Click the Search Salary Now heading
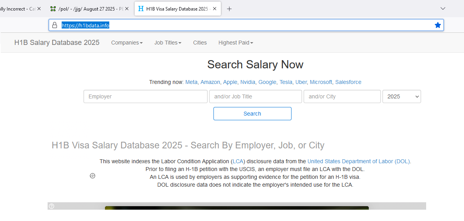 [x=255, y=64]
